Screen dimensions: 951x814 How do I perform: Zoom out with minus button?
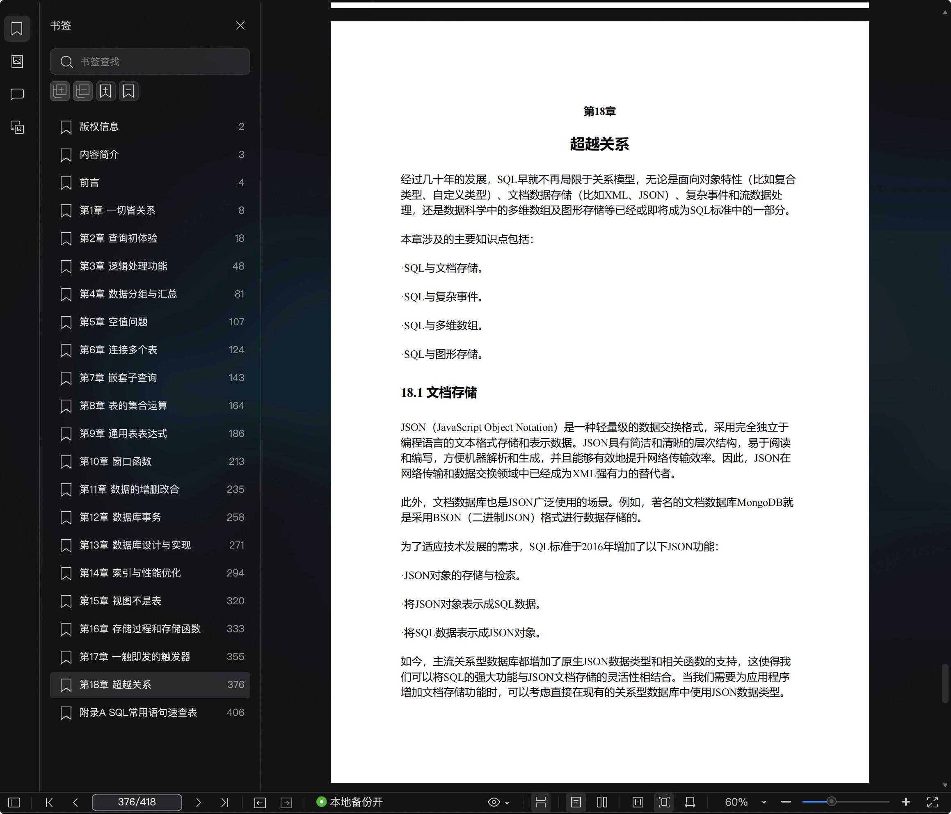coord(786,803)
